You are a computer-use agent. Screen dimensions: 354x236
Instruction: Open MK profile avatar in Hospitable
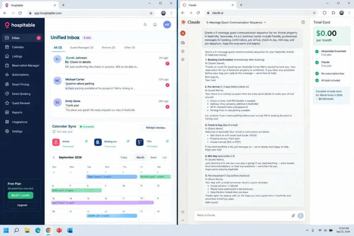click(x=167, y=25)
